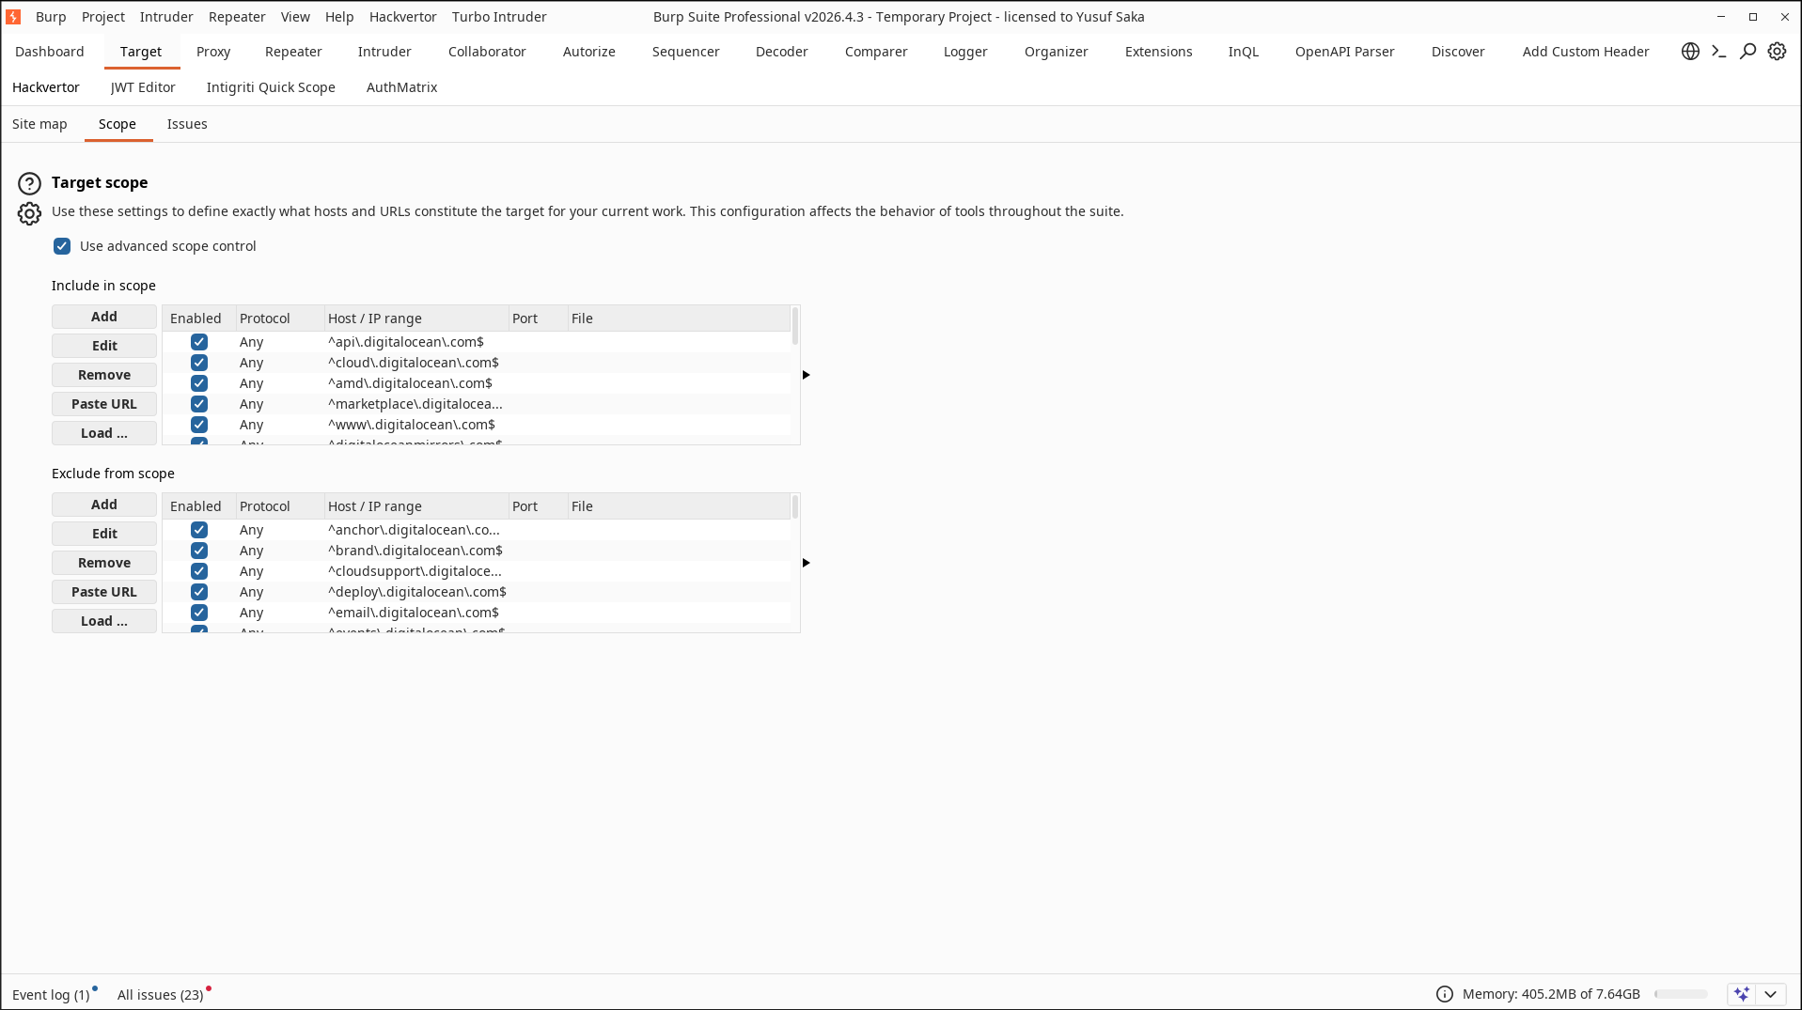Screen dimensions: 1802x1010
Task: Toggle Enabled checkbox for ^cloud\.digitalocean\.com$
Action: [199, 363]
